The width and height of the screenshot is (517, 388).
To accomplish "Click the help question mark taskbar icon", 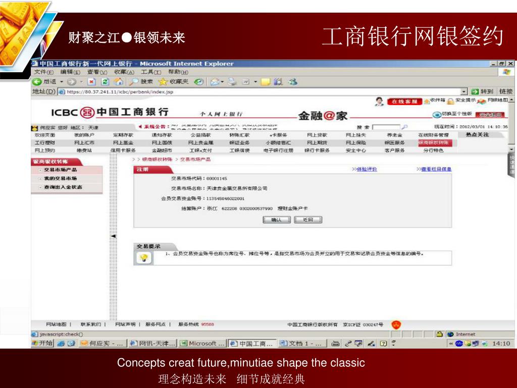I will click(383, 344).
